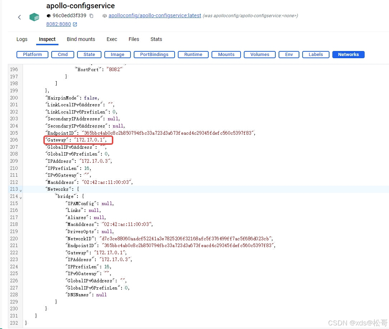Click the NetworkID value on line 220
This screenshot has height=329, width=389.
(x=186, y=238)
